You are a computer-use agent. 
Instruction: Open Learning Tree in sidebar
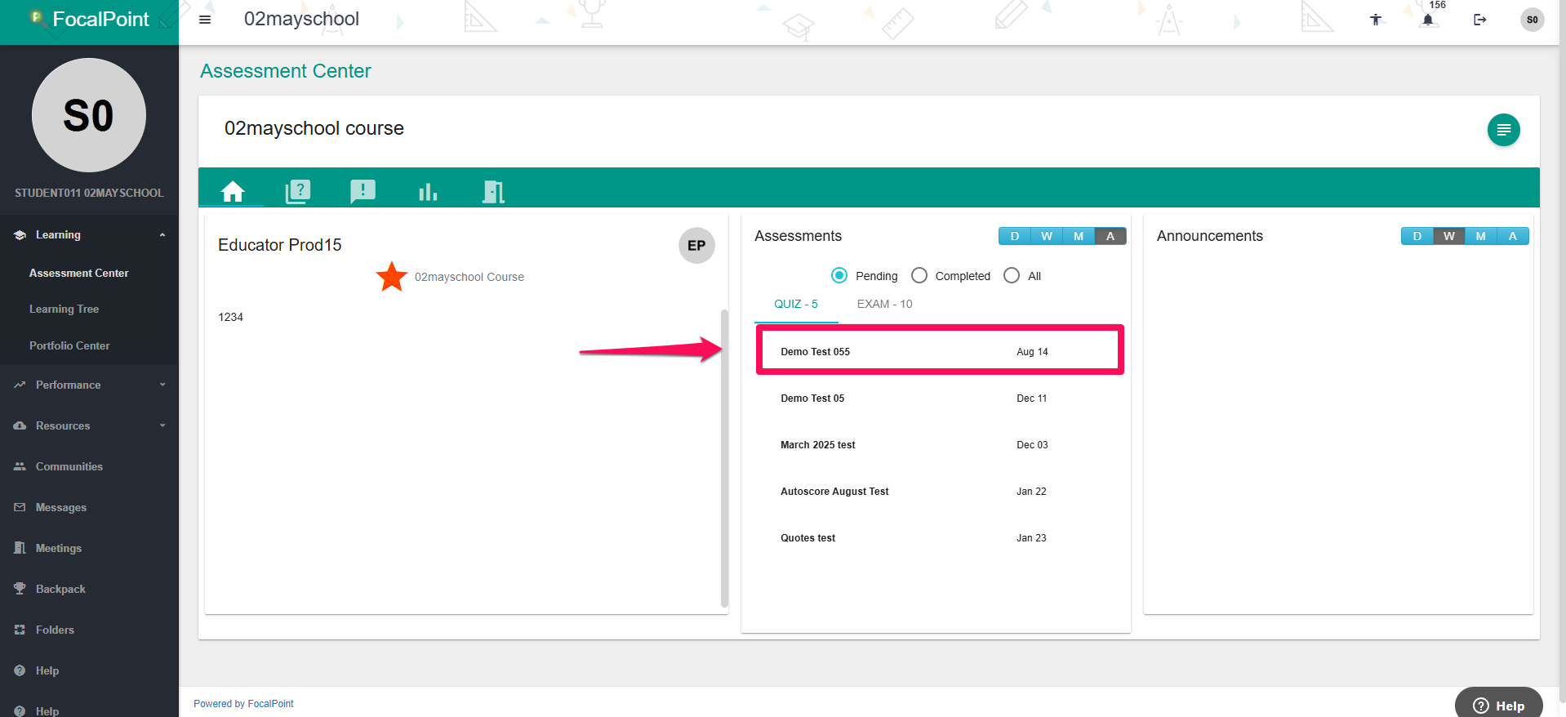pos(64,309)
